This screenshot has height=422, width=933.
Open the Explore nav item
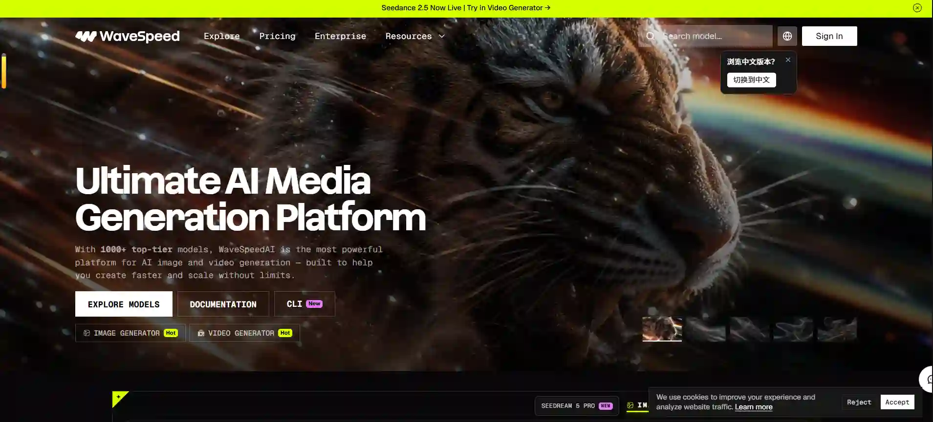(x=221, y=36)
